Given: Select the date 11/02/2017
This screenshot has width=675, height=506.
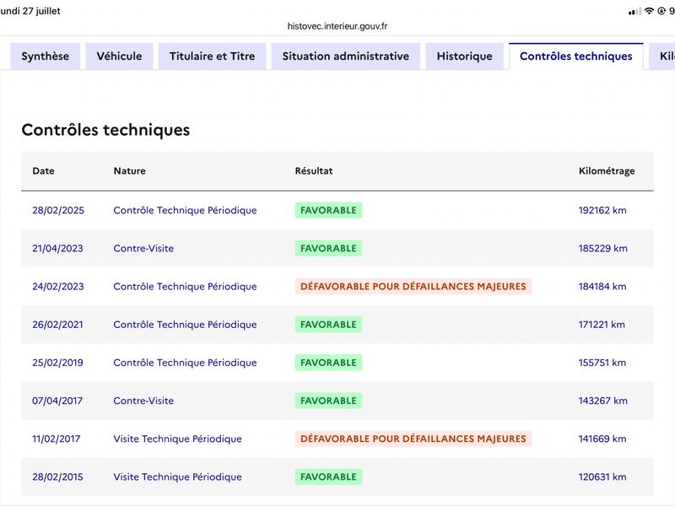Looking at the screenshot, I should pyautogui.click(x=56, y=439).
